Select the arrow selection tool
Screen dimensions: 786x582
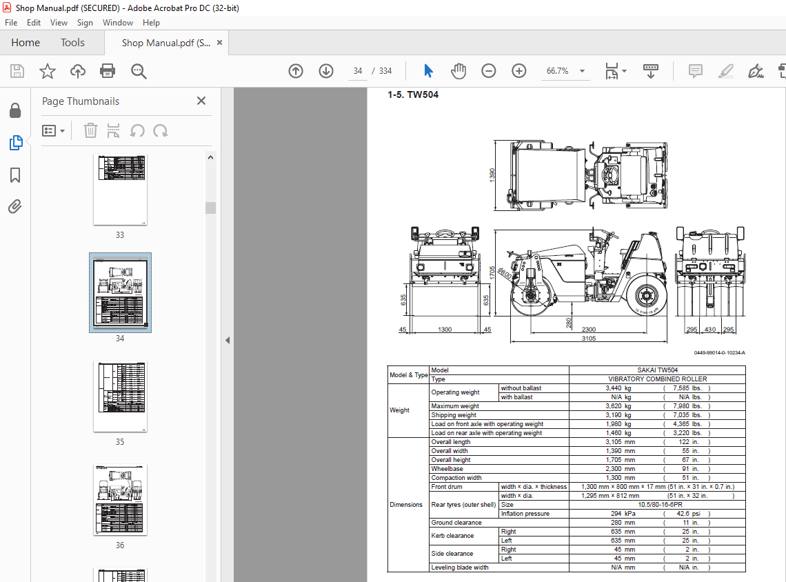tap(428, 71)
